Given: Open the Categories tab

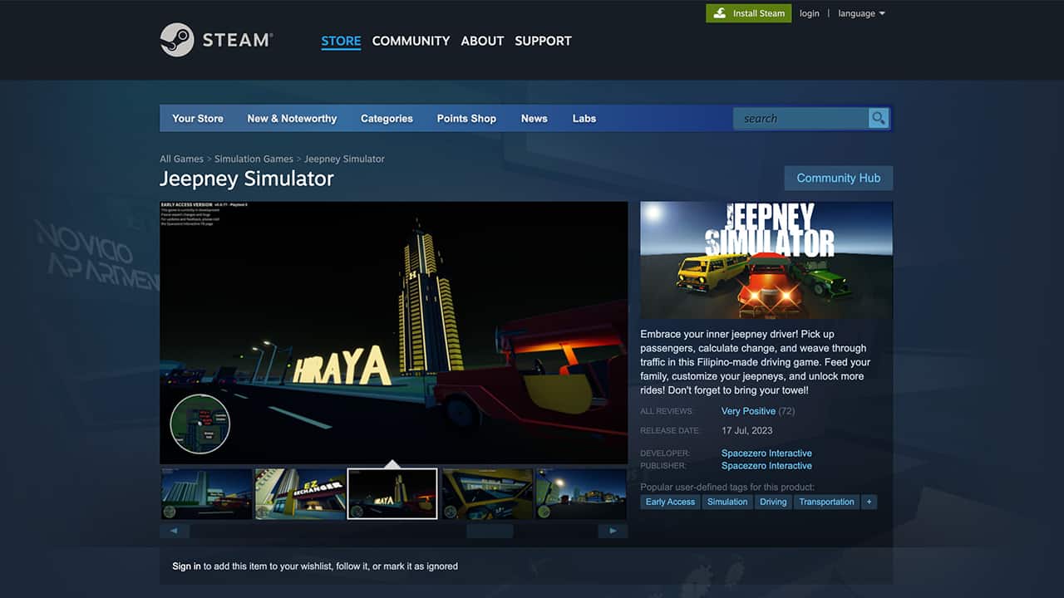Looking at the screenshot, I should 387,119.
